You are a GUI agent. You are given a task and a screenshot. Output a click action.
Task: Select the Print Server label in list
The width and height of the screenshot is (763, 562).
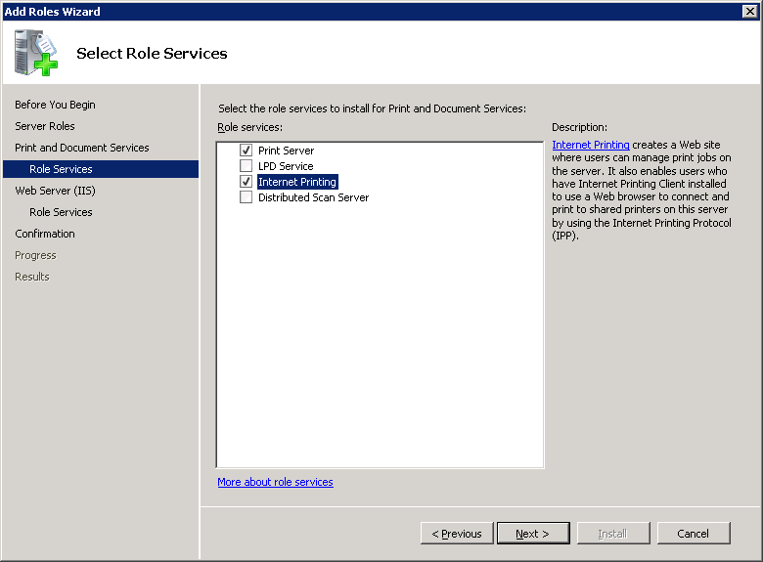click(286, 151)
